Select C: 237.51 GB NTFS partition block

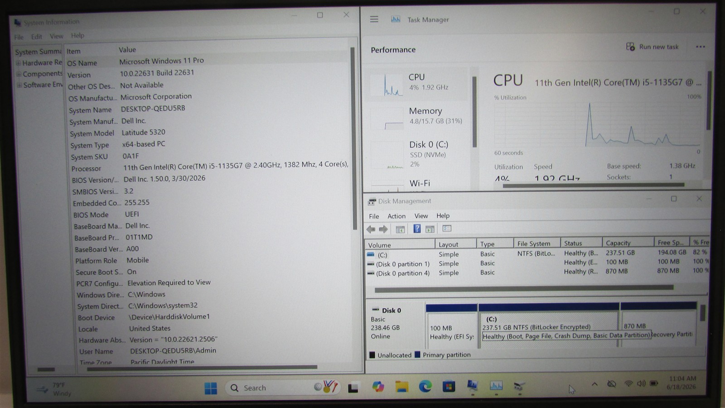coord(549,325)
